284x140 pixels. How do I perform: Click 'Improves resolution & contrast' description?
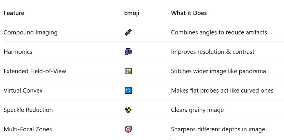(x=212, y=52)
